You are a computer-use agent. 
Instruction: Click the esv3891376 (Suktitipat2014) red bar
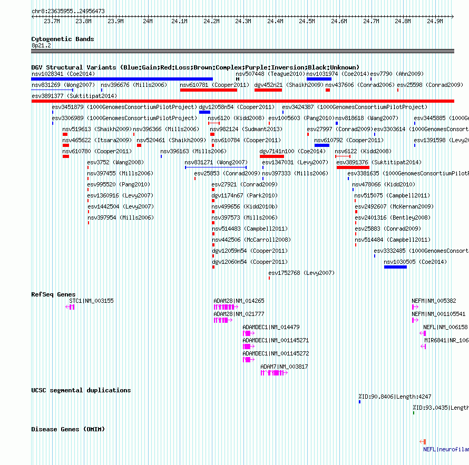353,167
